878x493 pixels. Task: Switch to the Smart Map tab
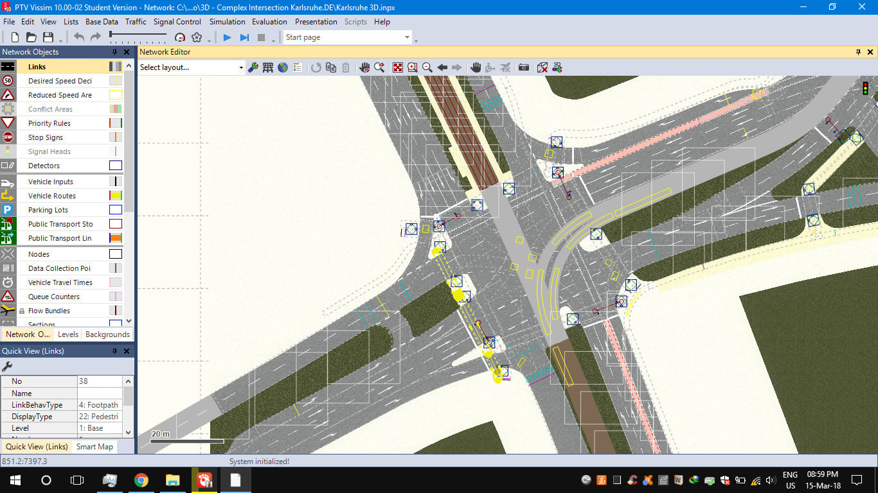(x=94, y=447)
